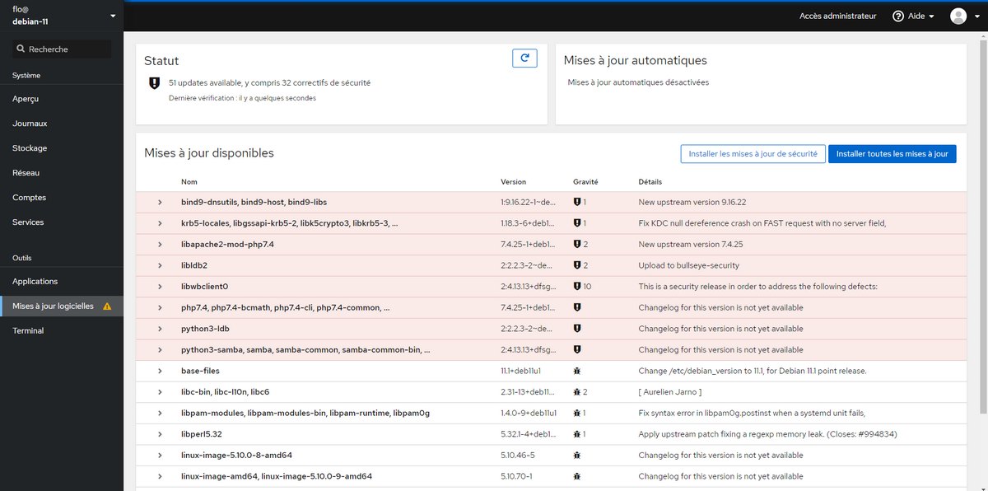988x491 pixels.
Task: Expand the libapache2-mod-php7.4 row details
Action: (x=160, y=245)
